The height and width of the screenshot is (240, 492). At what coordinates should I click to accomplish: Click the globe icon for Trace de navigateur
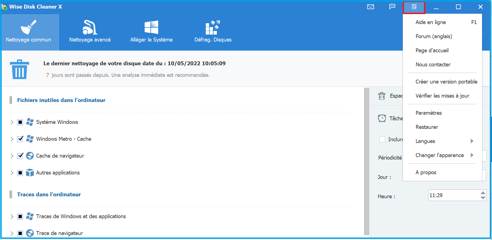coord(30,233)
